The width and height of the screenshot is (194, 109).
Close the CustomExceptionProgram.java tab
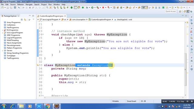coord(65,16)
